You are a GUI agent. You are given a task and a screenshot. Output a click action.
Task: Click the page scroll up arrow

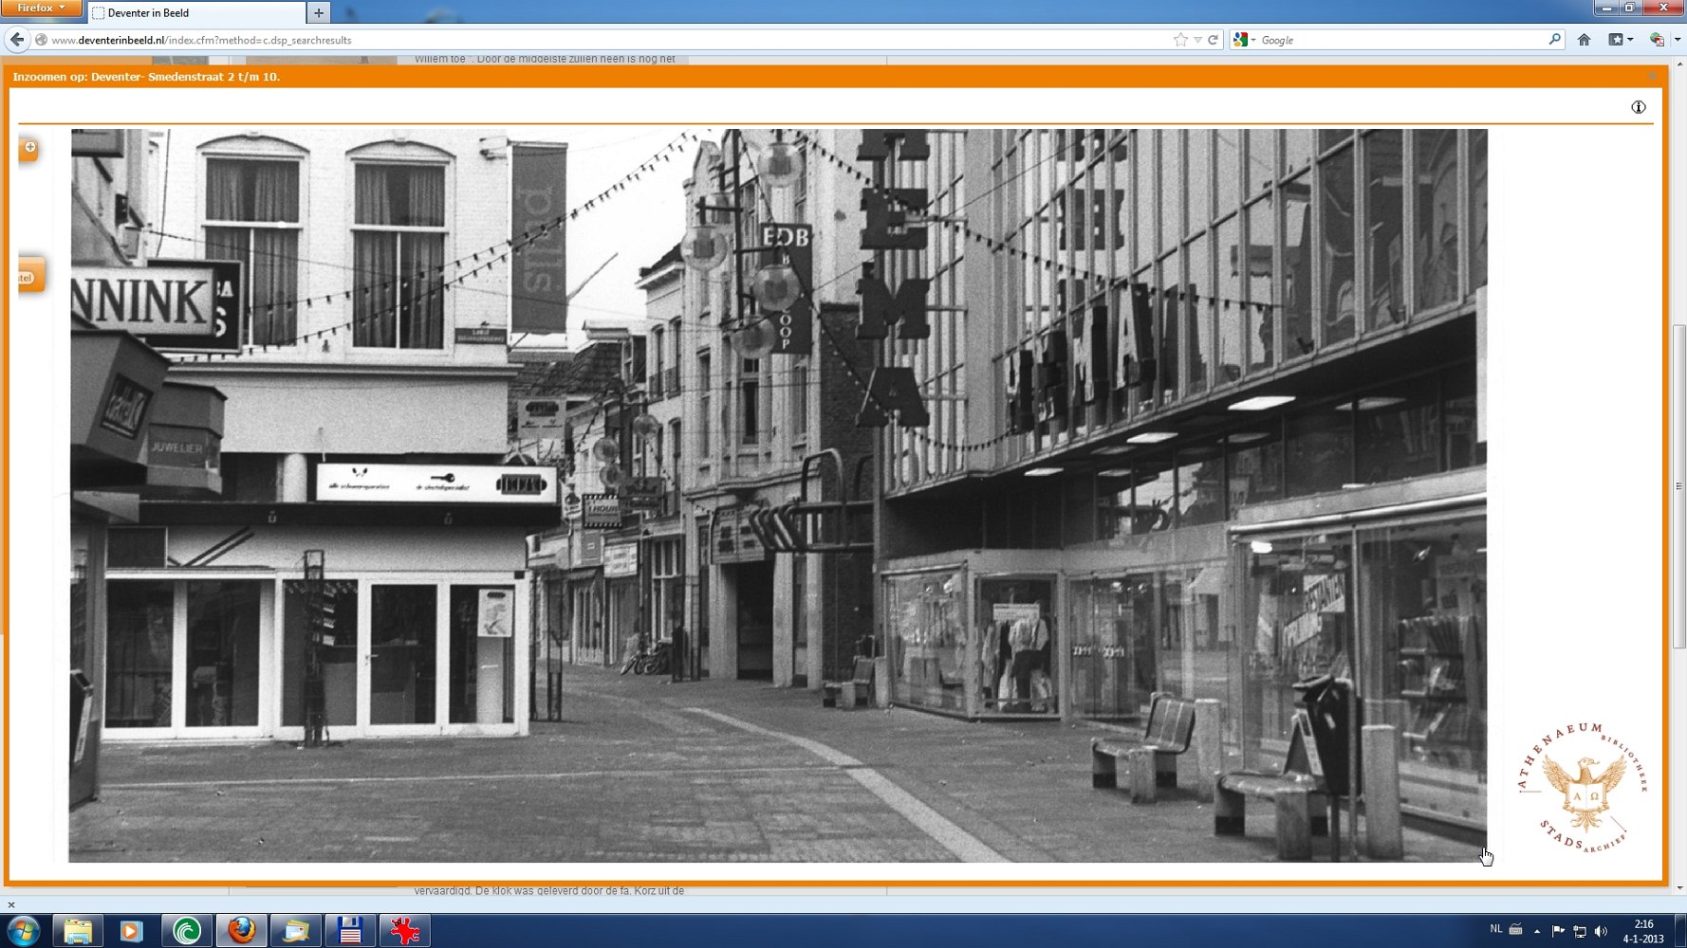pyautogui.click(x=1678, y=64)
